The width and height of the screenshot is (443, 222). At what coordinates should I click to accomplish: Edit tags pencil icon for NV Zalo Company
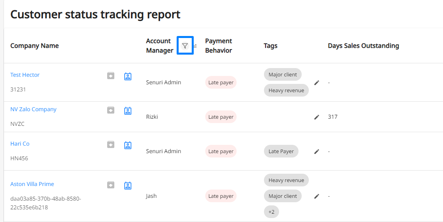317,117
